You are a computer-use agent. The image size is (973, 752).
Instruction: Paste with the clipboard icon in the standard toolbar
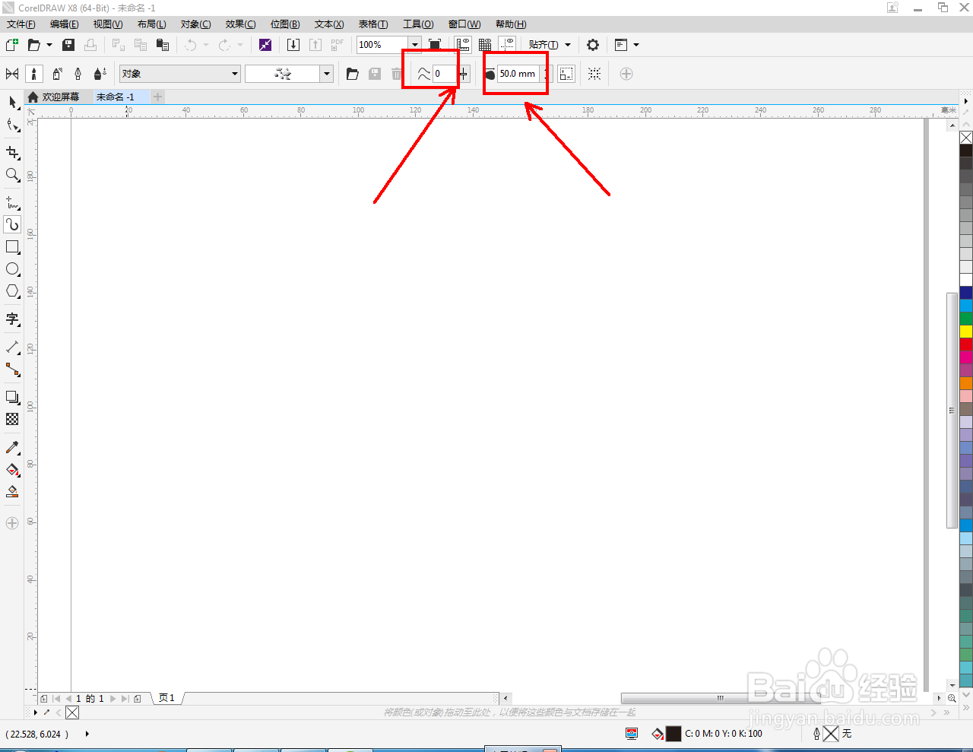(162, 45)
